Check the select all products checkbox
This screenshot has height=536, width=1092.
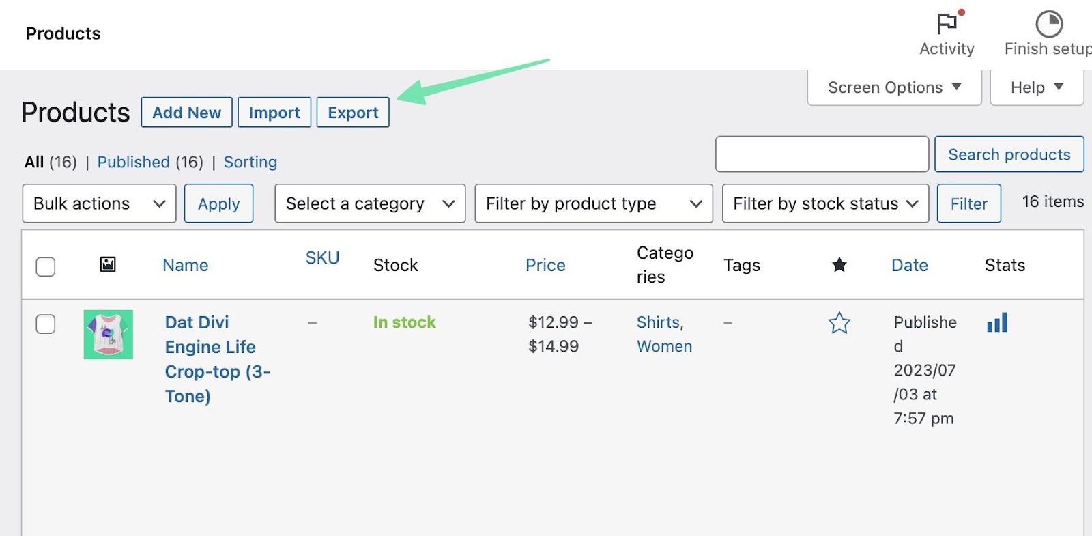point(46,266)
